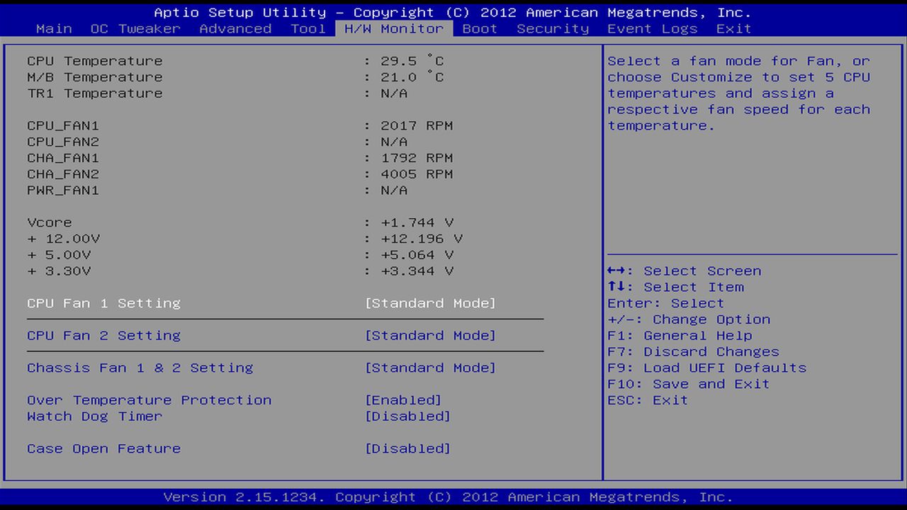This screenshot has height=510, width=907.
Task: Click the Select Item arrow hint
Action: click(675, 288)
